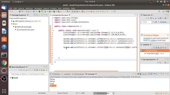Toggle Link with Editor in Package Explorer
Viewport: 170px width, 95px height.
pyautogui.click(x=37, y=15)
